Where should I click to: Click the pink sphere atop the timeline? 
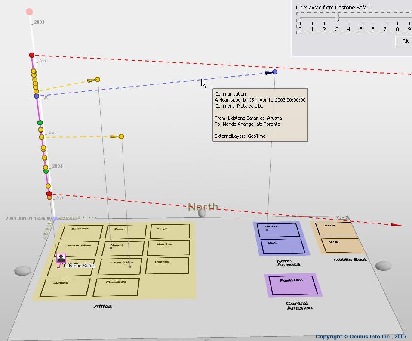29,12
